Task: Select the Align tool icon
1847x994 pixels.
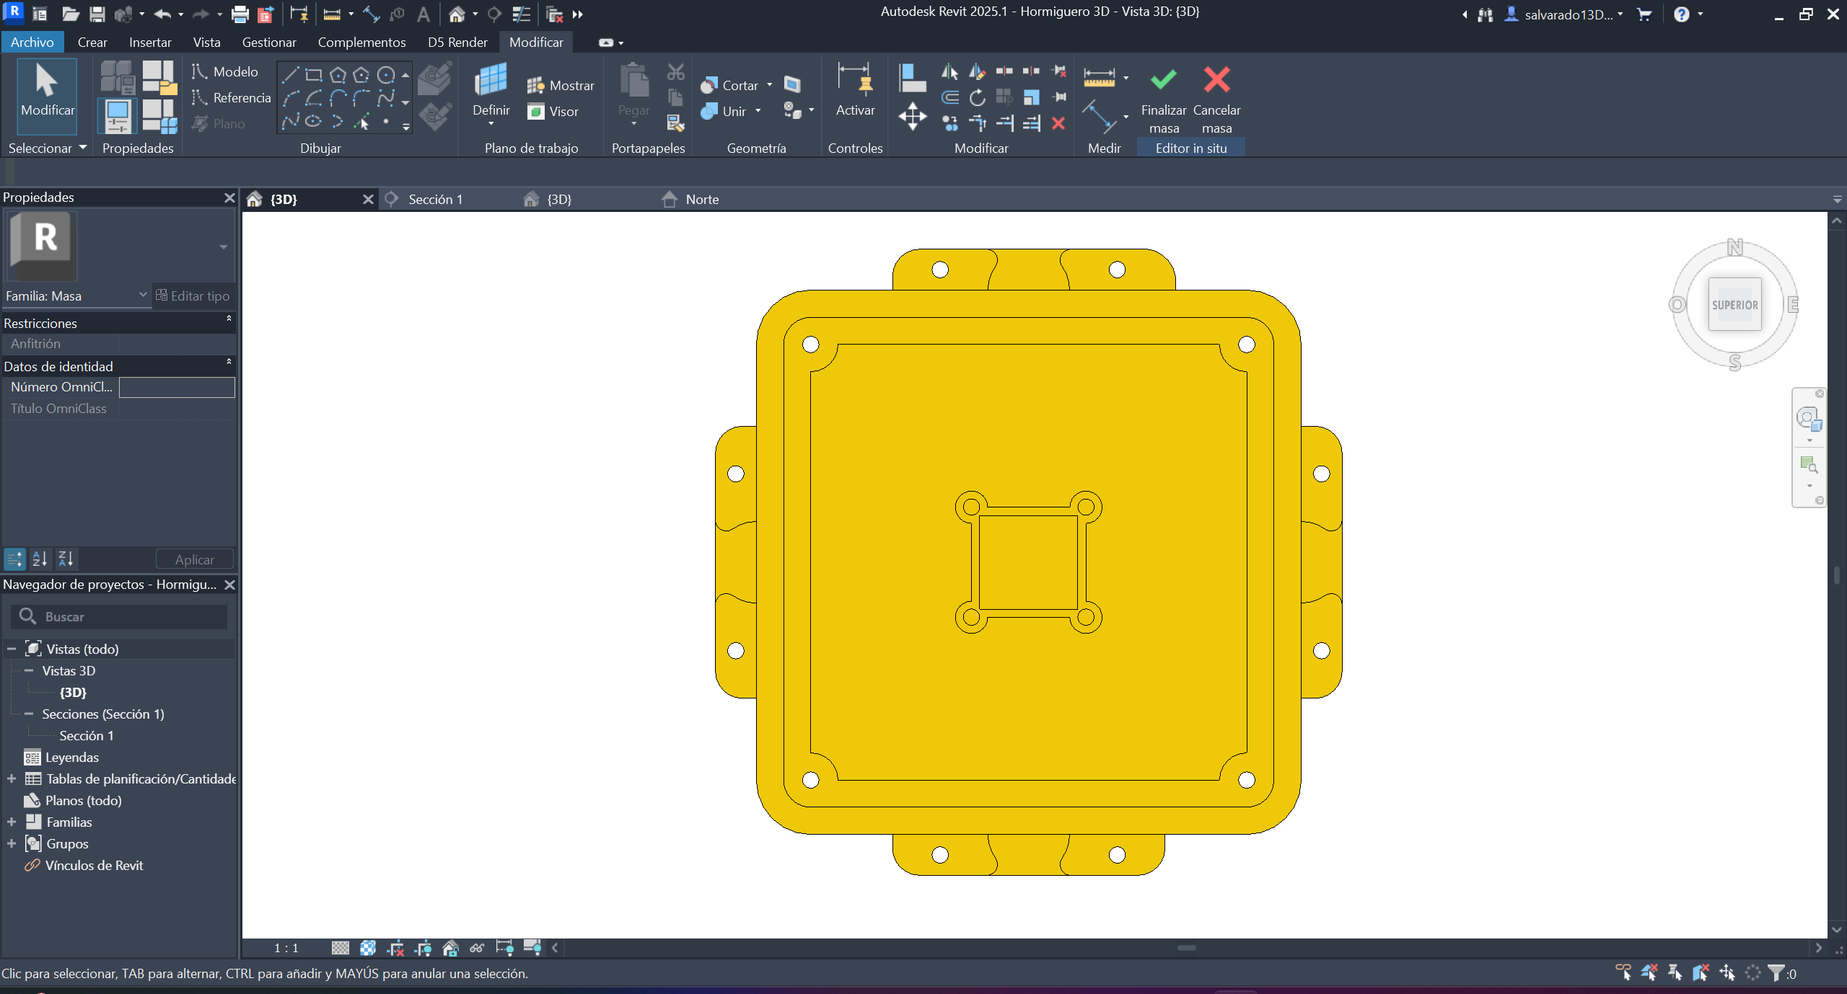Action: (913, 78)
